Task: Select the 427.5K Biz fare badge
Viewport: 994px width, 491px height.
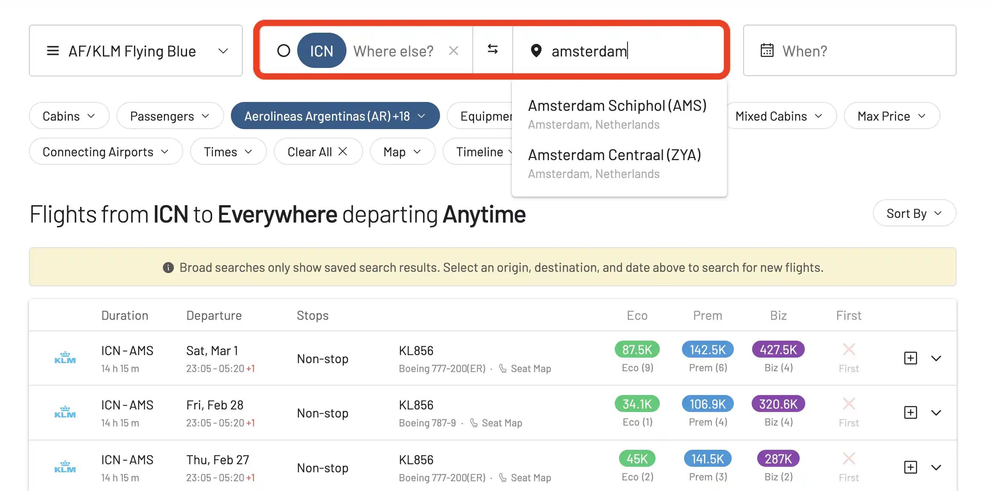Action: (778, 350)
